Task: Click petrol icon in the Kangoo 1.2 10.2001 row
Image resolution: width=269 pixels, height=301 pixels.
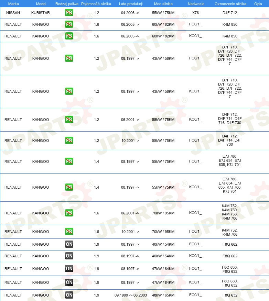Action: tap(69, 140)
